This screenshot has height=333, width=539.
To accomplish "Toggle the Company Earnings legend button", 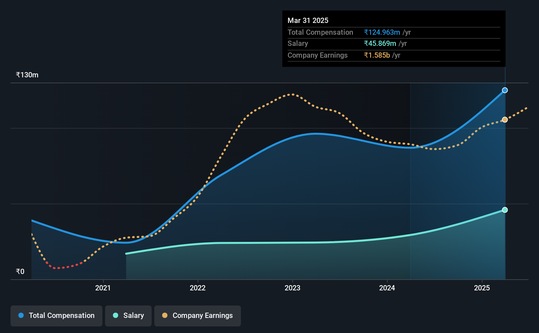I will tap(198, 316).
